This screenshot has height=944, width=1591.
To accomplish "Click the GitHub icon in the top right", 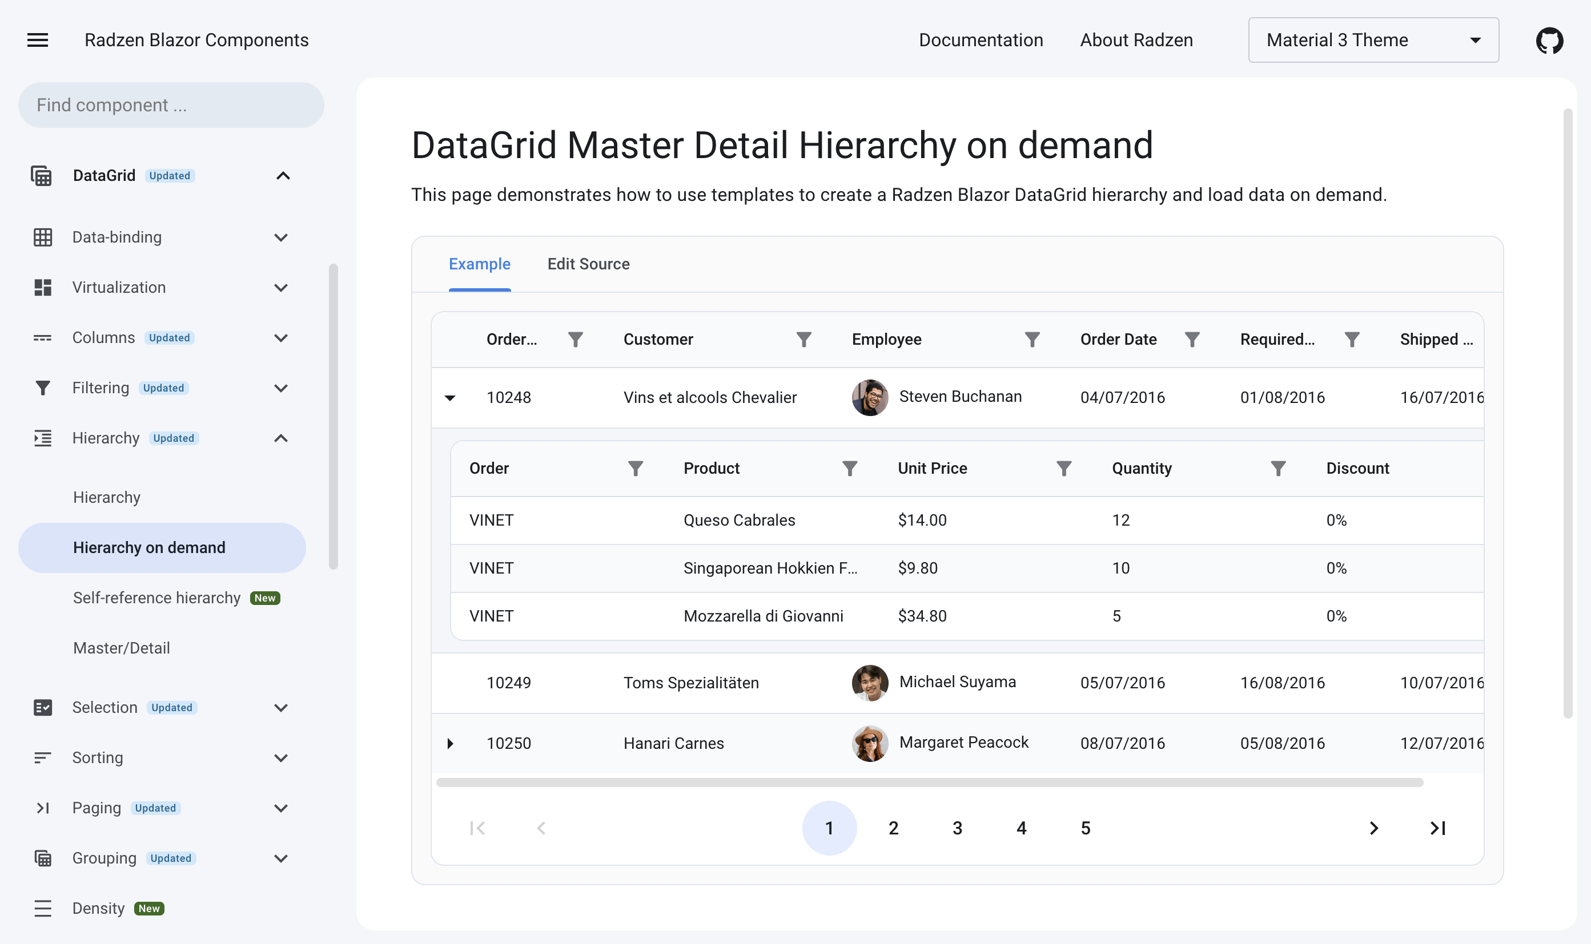I will coord(1549,39).
